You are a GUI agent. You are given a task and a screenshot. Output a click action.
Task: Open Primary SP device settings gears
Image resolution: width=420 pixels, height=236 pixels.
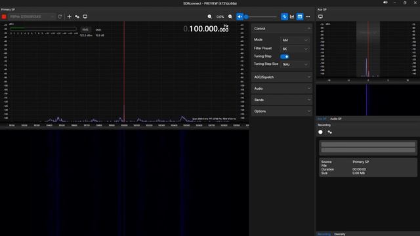point(77,16)
